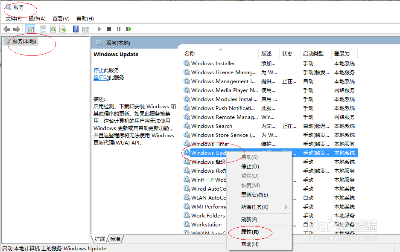Select the Windows Modules Install... row
Image resolution: width=400 pixels, height=252 pixels.
click(x=270, y=99)
